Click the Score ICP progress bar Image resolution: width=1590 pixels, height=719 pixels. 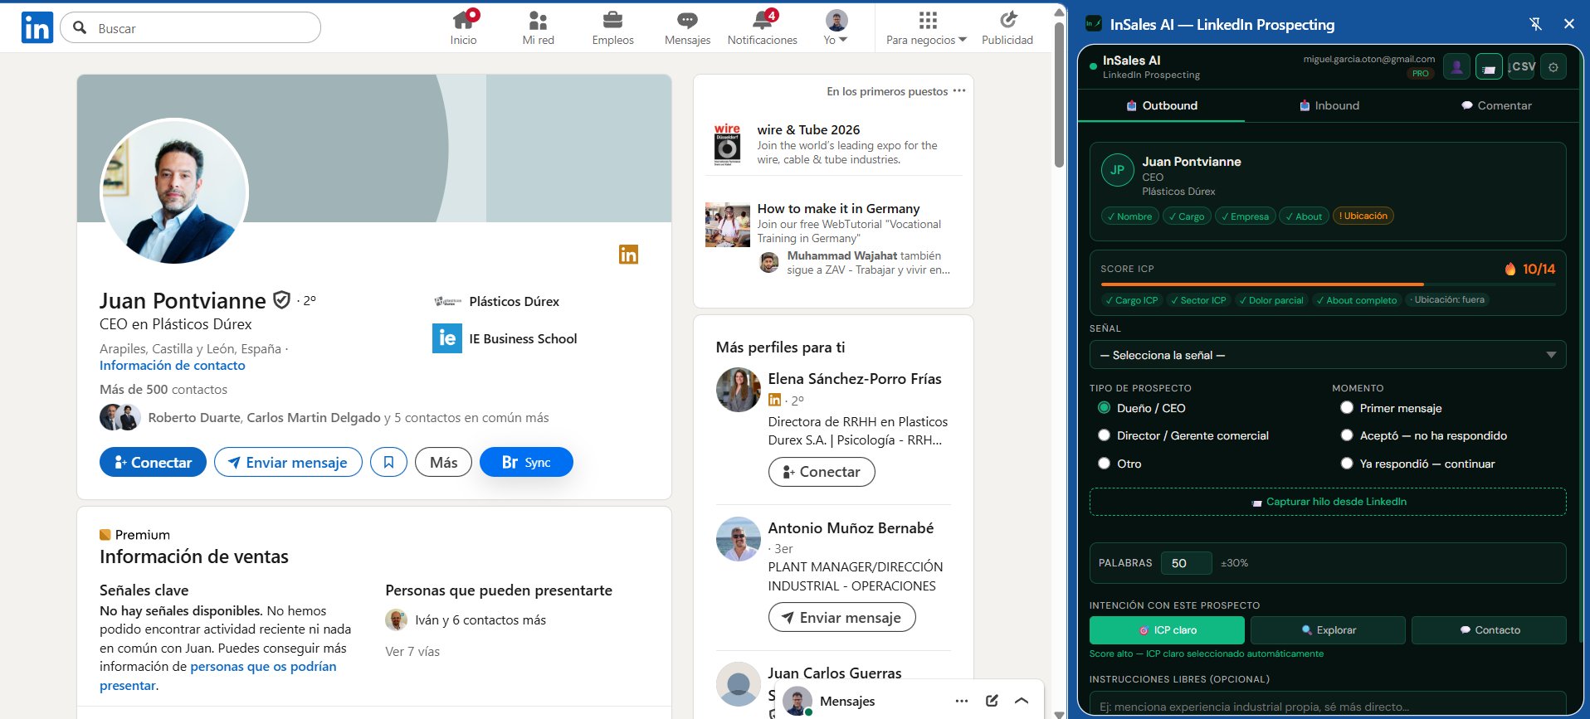point(1327,284)
